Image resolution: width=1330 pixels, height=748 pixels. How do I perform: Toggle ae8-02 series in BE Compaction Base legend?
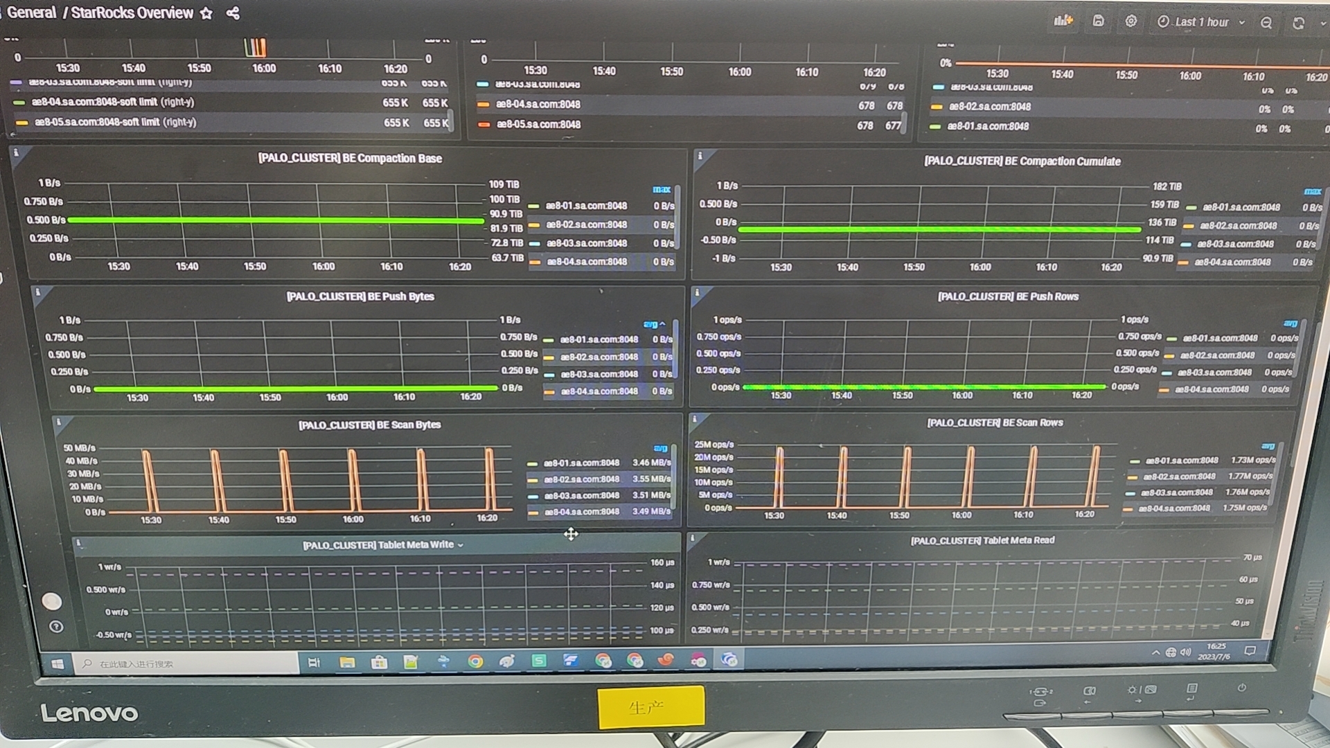point(586,224)
